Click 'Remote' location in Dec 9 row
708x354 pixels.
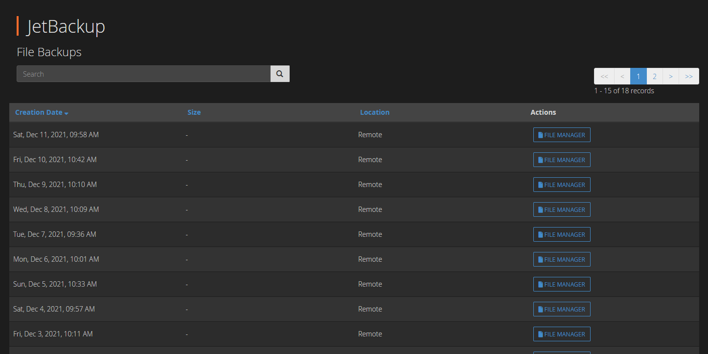click(x=370, y=184)
